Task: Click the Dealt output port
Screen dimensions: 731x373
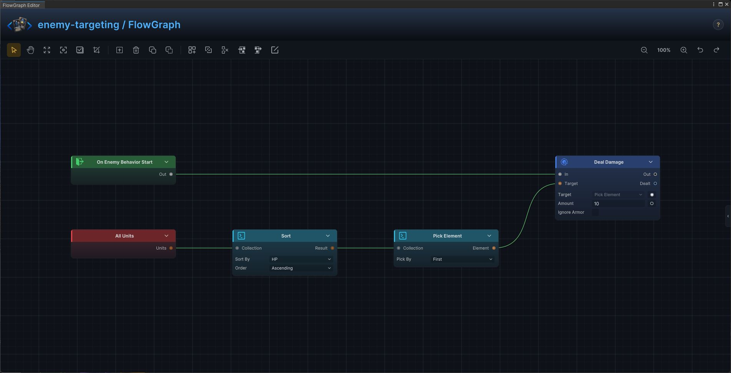Action: coord(655,183)
